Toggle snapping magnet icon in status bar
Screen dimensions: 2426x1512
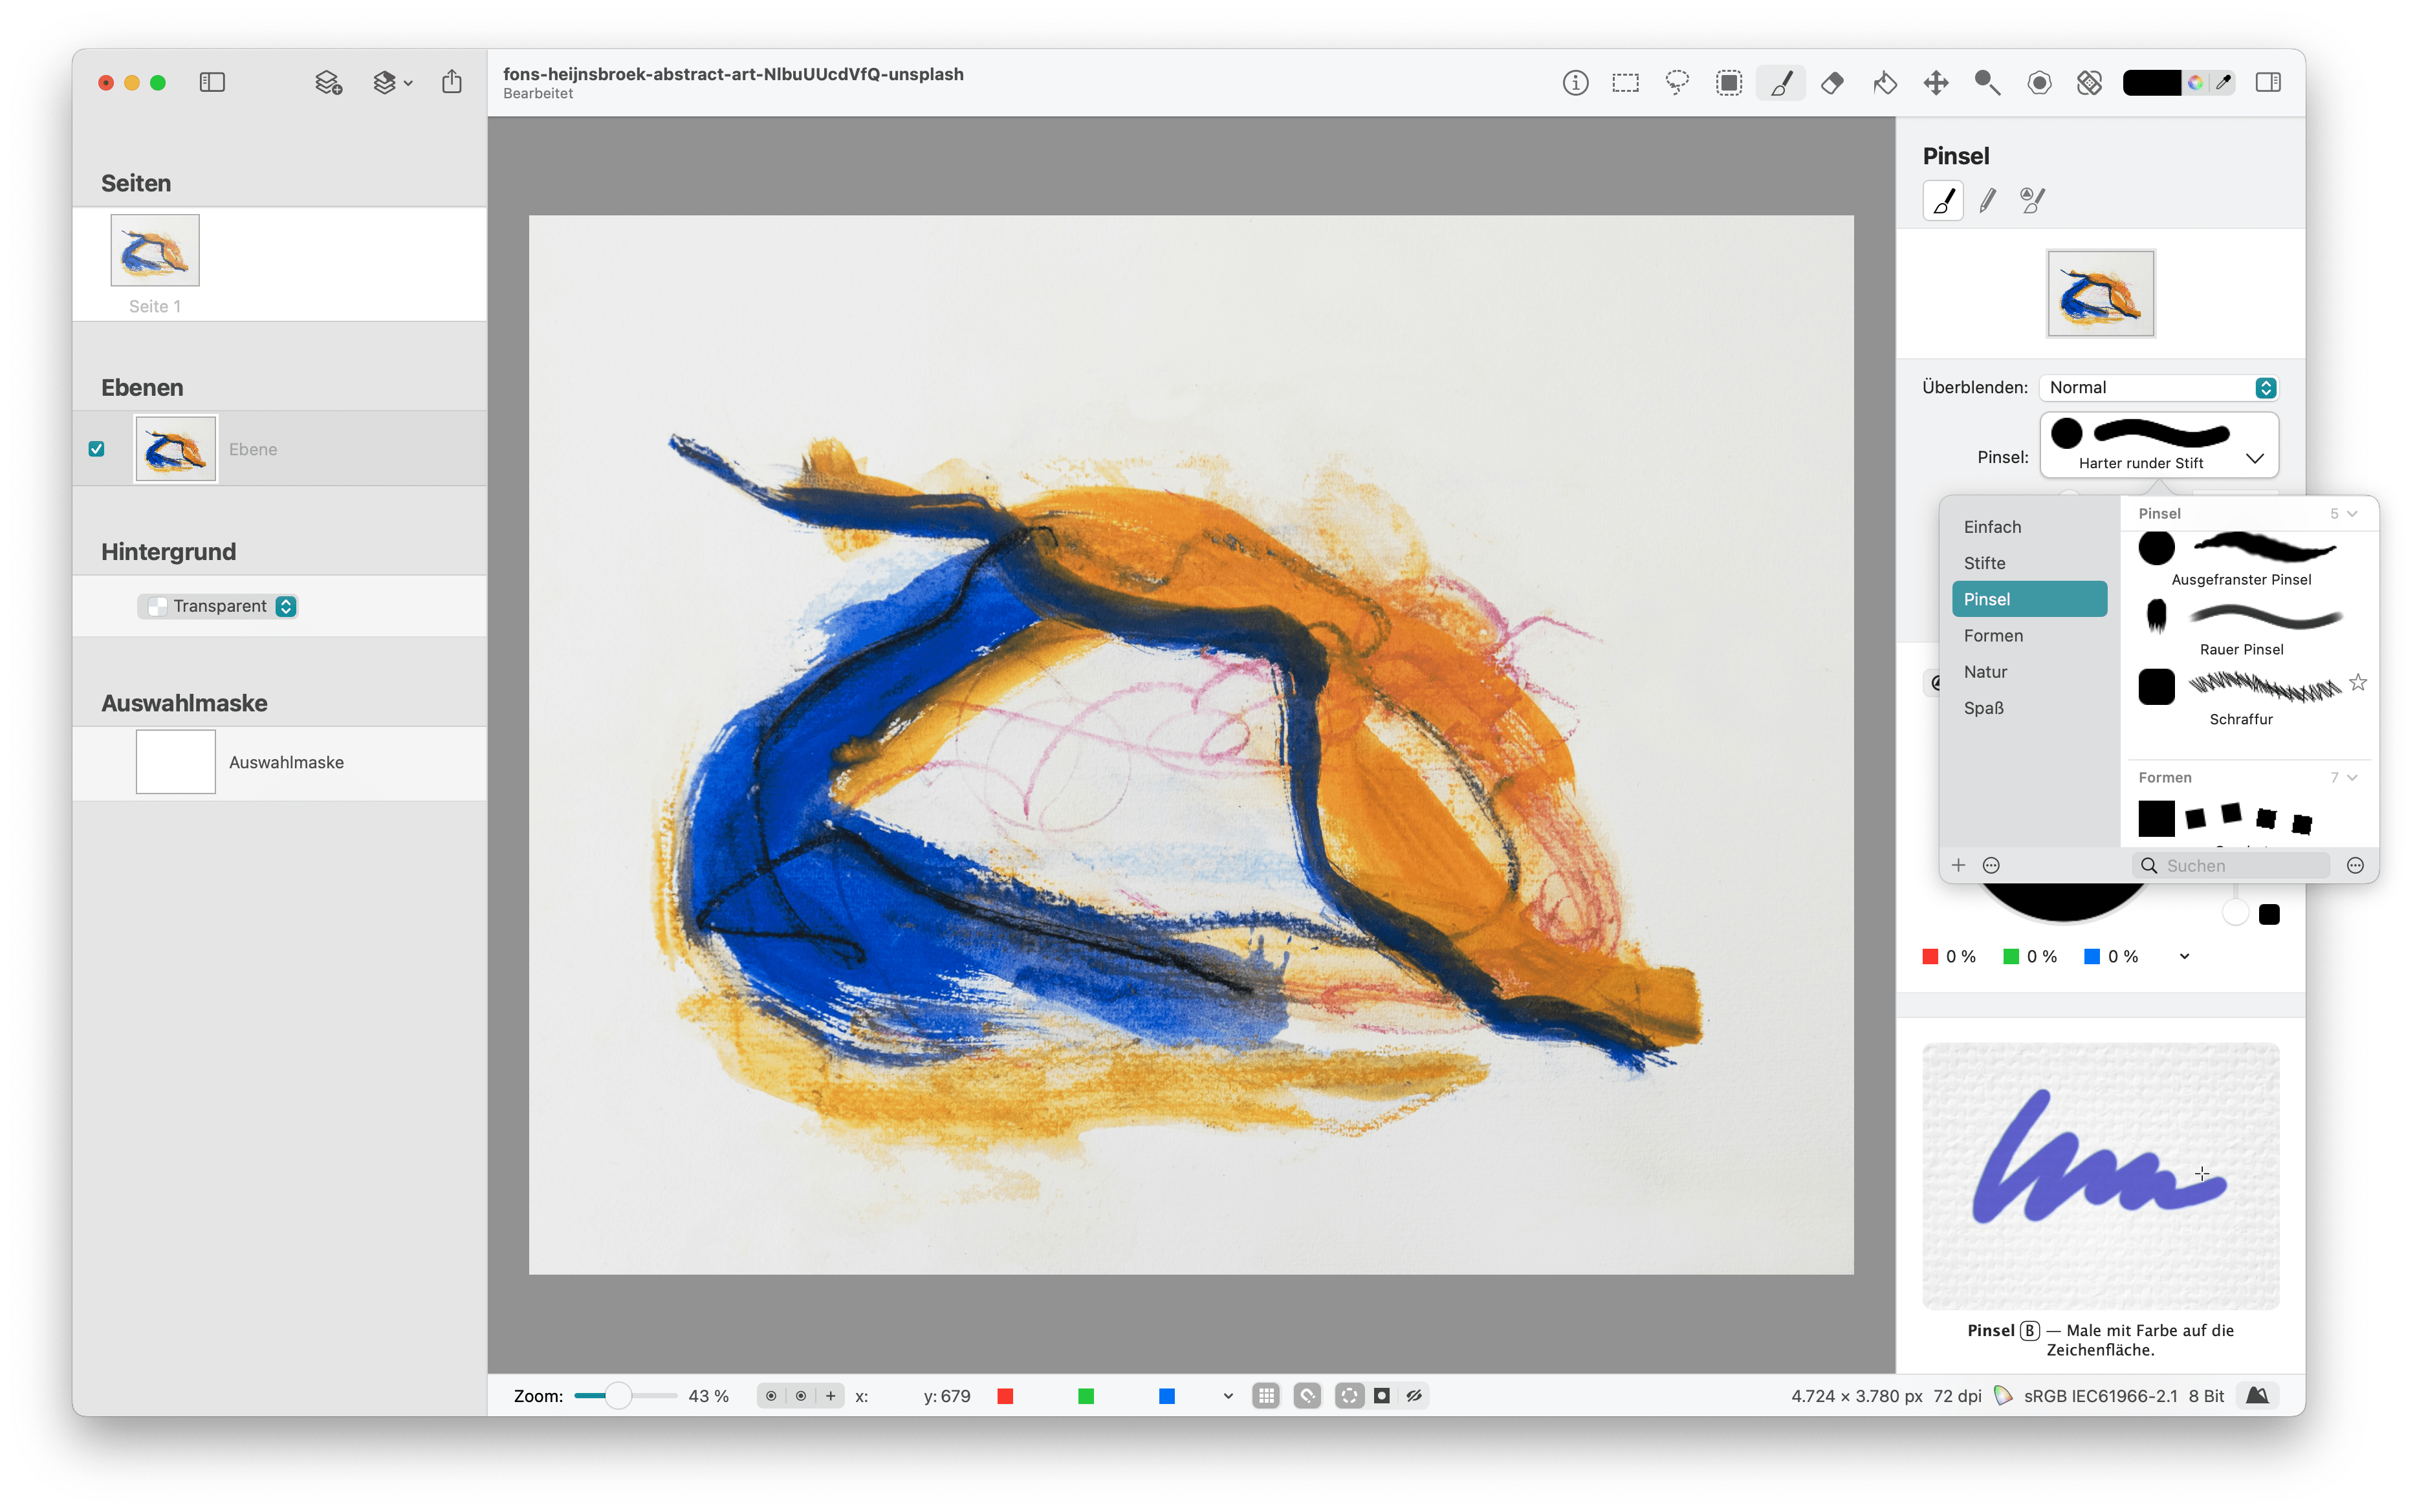pos(1307,1396)
